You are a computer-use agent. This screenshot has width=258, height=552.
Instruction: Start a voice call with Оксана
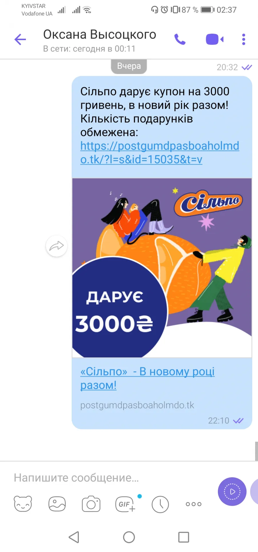pos(180,39)
